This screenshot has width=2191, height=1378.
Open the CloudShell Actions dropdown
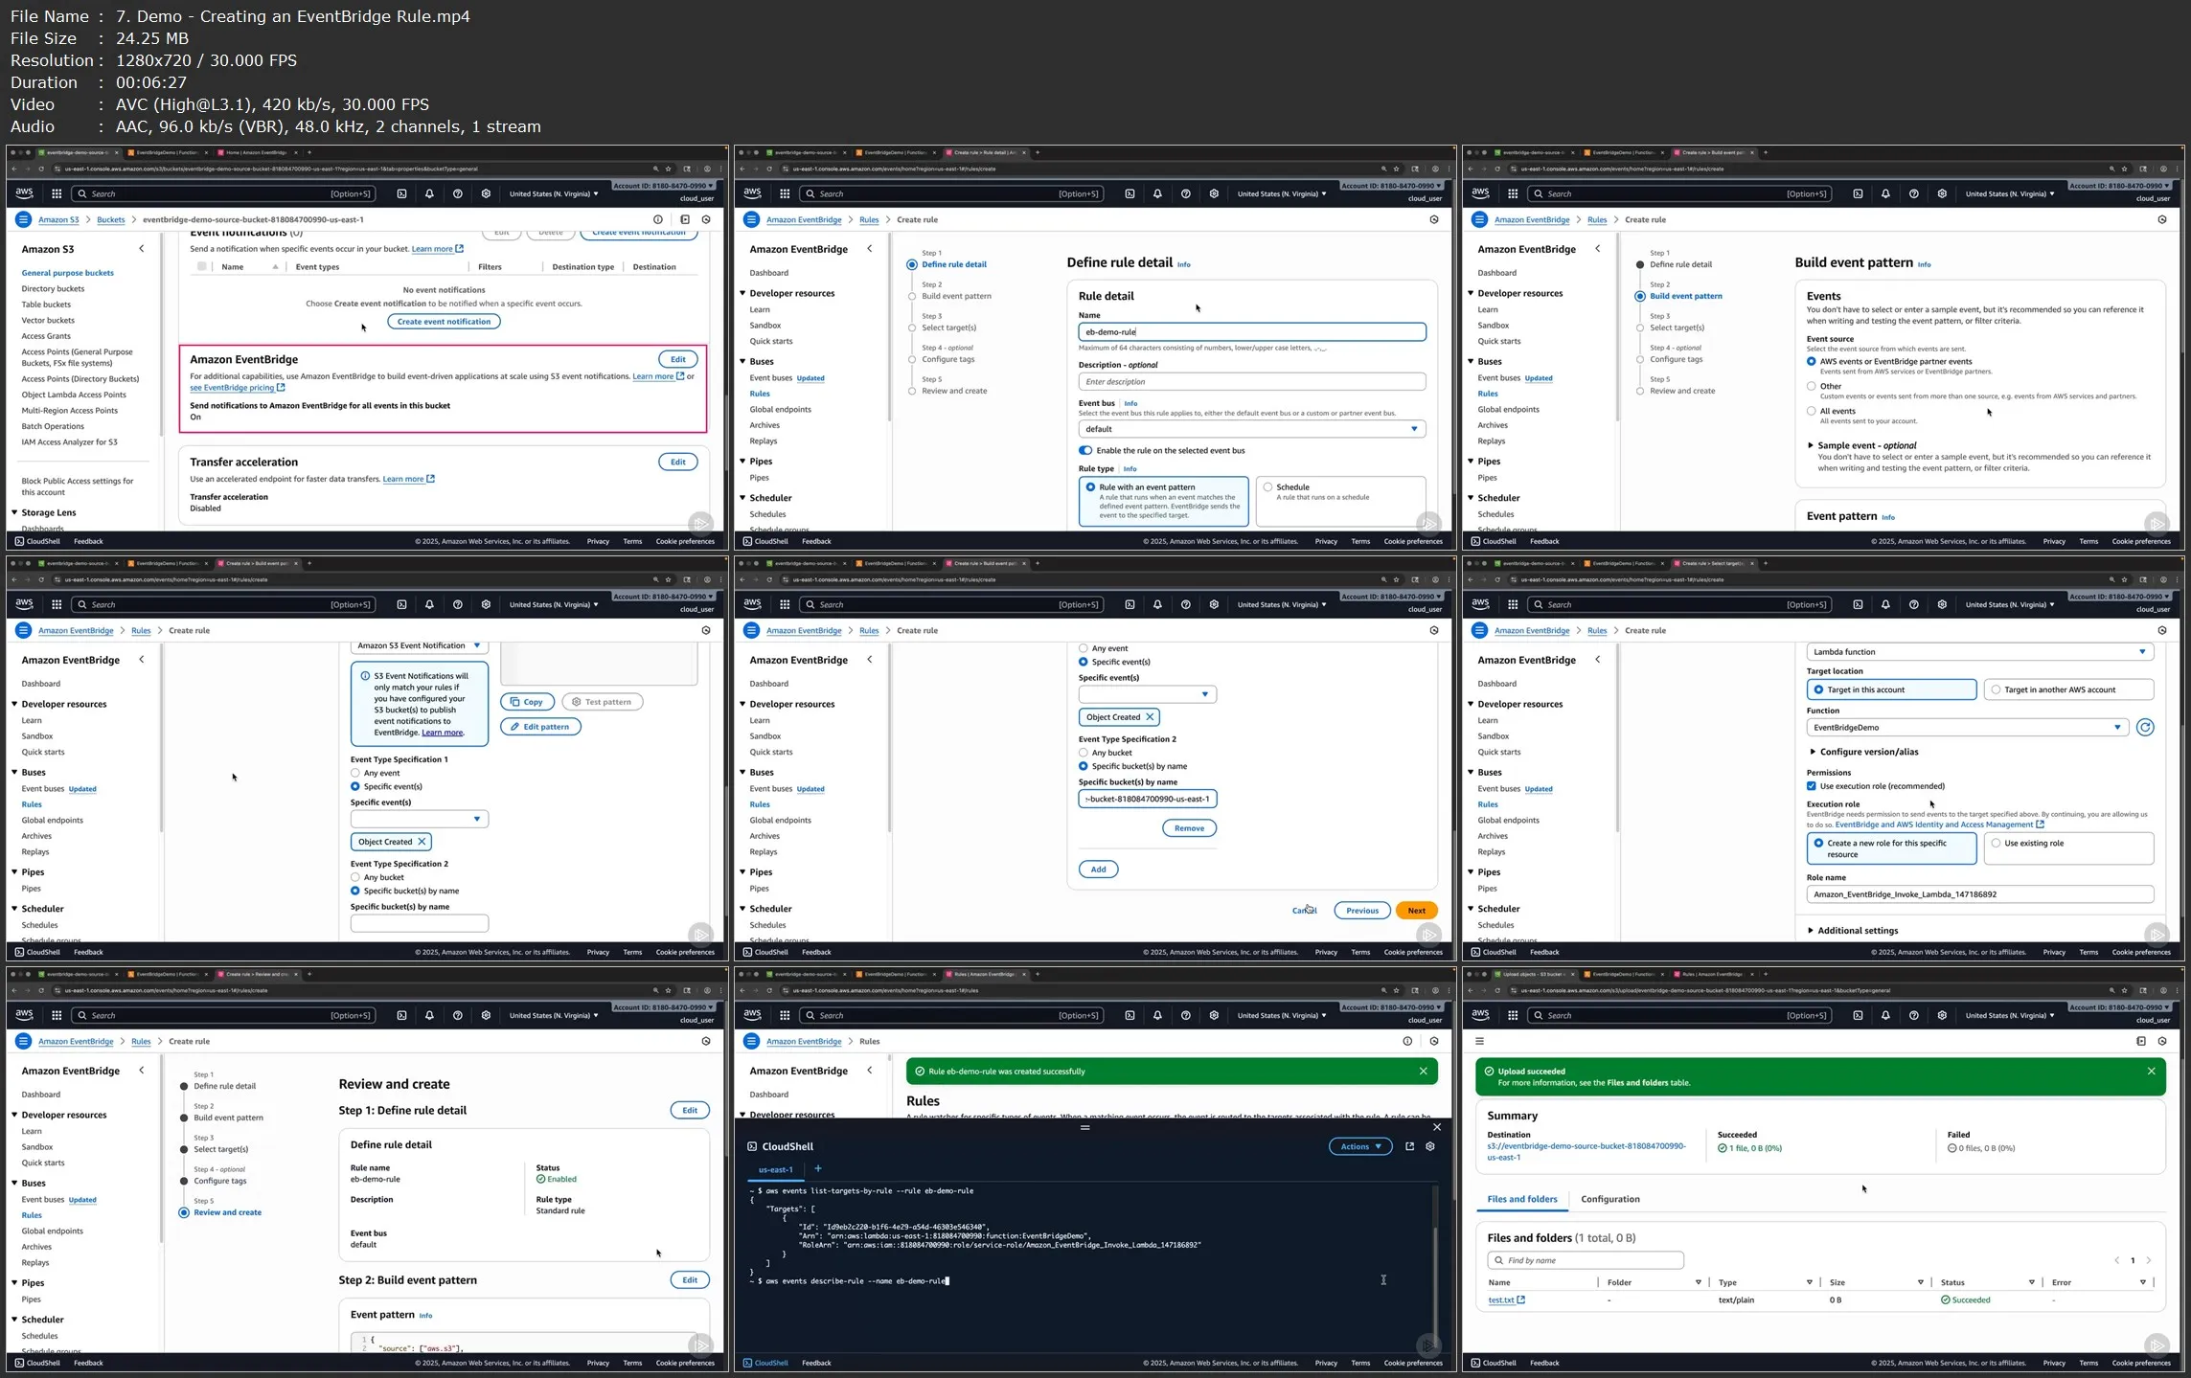(x=1359, y=1146)
